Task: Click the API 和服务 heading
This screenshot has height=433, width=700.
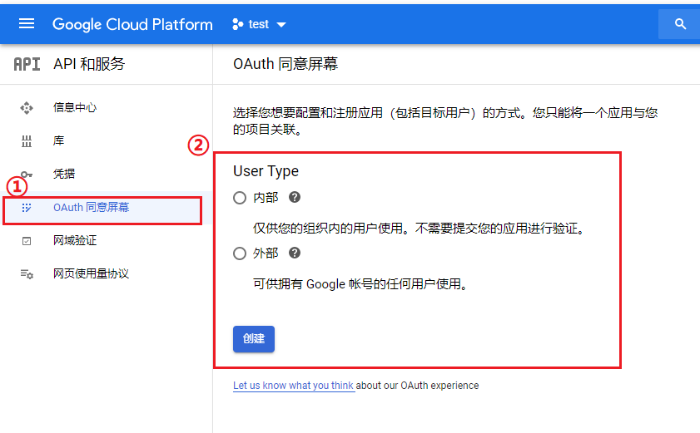Action: click(x=89, y=64)
